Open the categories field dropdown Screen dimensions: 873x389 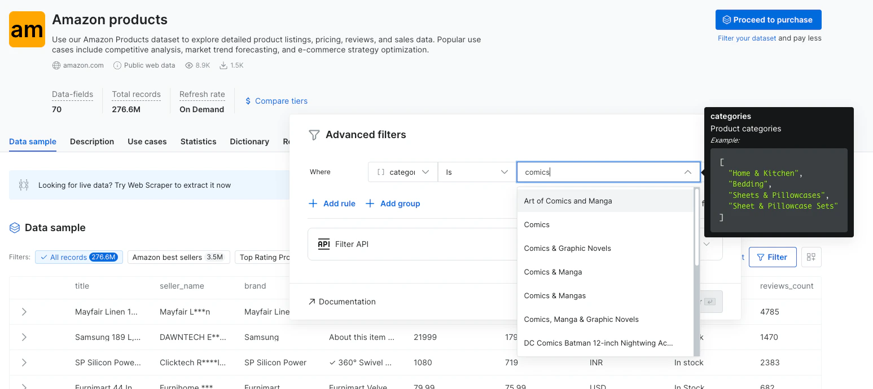coord(403,172)
